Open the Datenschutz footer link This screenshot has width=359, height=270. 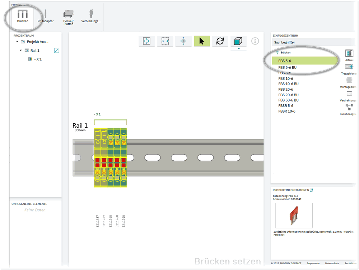pos(332,264)
